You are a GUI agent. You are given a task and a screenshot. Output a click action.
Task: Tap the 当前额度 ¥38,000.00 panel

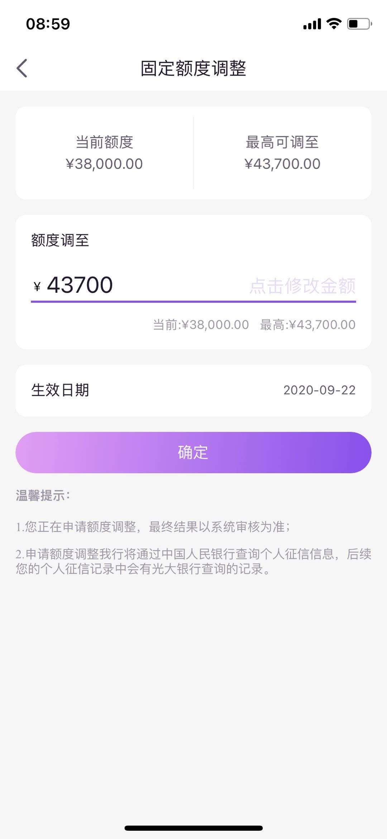[104, 153]
